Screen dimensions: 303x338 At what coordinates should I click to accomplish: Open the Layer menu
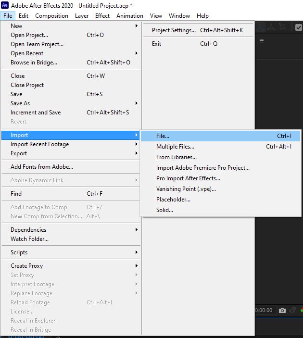point(82,16)
